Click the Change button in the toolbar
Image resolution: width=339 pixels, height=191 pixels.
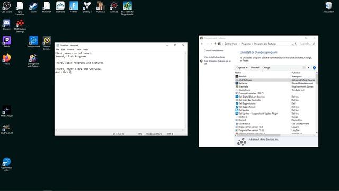pyautogui.click(x=266, y=68)
